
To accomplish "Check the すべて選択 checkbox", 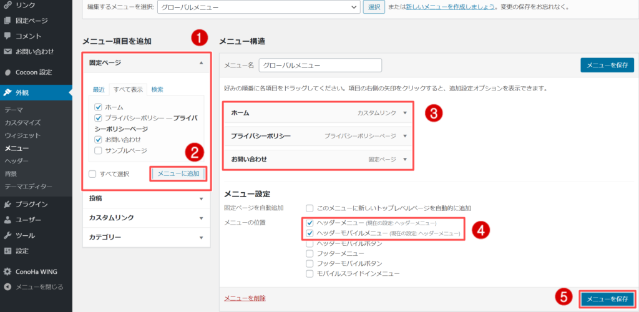I will pyautogui.click(x=92, y=174).
